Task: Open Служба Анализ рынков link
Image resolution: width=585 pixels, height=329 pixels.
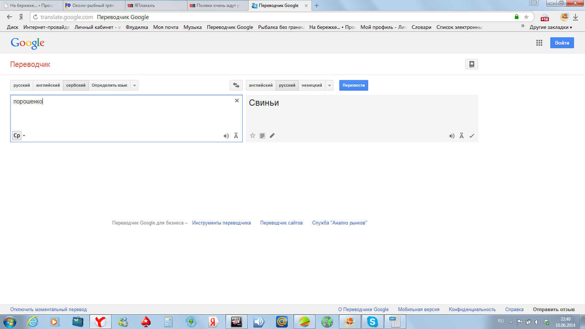Action: 340,223
